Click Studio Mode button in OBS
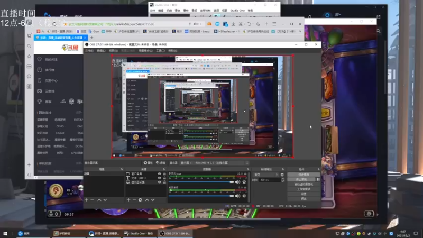Viewport: 423px width, 238px height. pos(304,189)
